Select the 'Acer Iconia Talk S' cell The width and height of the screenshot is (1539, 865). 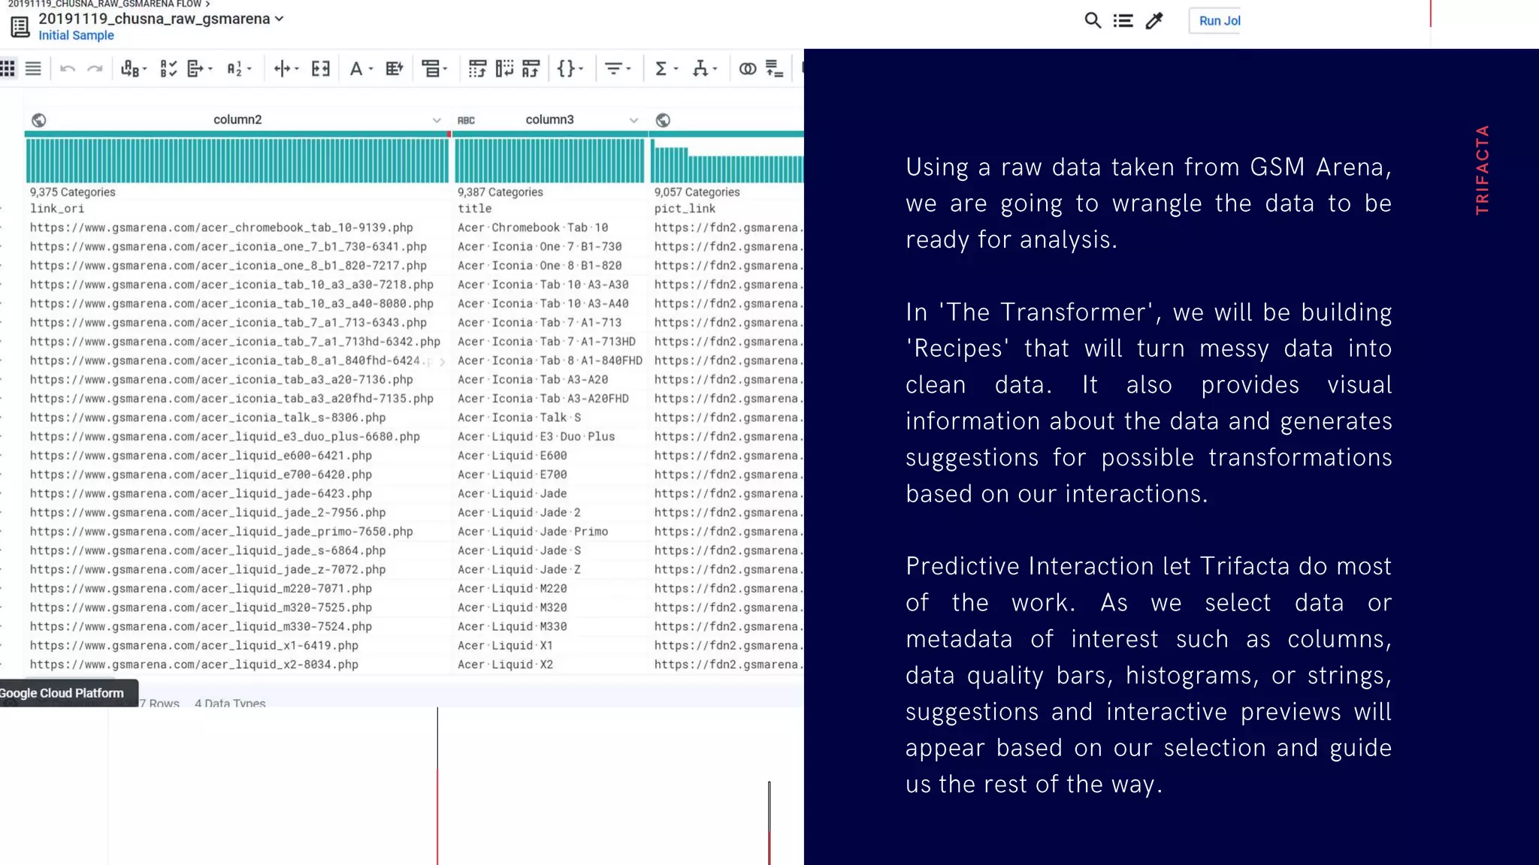[519, 417]
